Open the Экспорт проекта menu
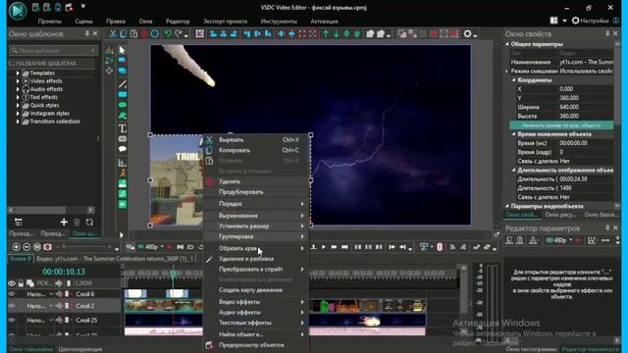 coord(225,22)
